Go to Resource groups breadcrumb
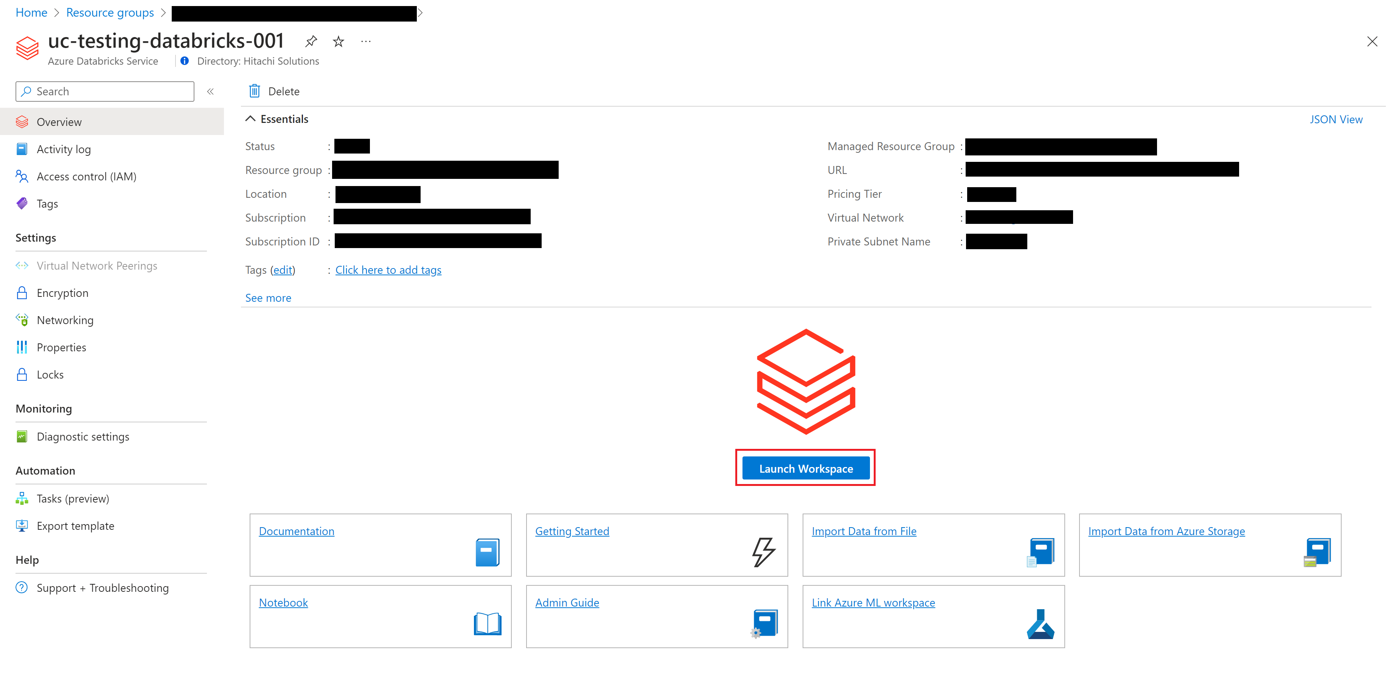This screenshot has height=675, width=1387. [110, 12]
